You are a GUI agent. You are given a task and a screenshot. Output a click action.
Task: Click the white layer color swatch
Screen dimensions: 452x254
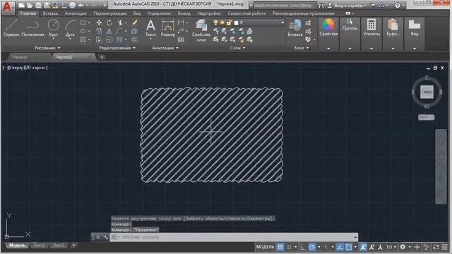click(x=236, y=23)
